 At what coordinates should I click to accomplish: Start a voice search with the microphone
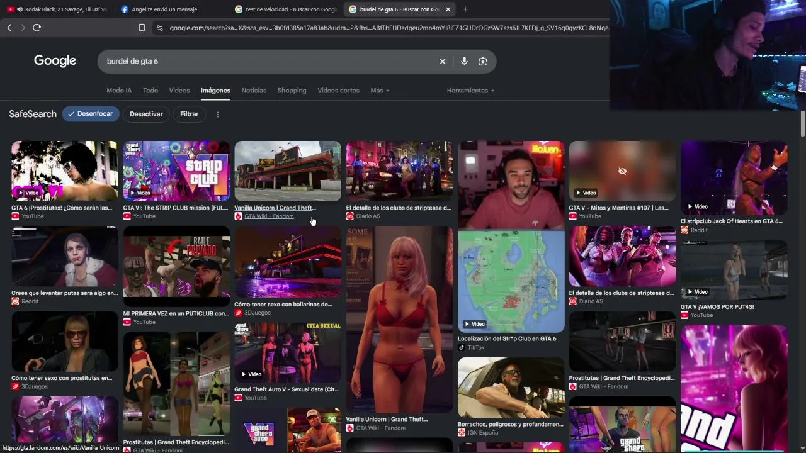464,62
